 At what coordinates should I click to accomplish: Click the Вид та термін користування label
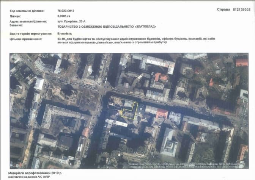[x=30, y=33]
